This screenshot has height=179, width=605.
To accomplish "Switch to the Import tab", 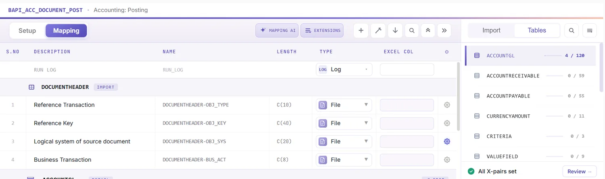I will tap(491, 31).
